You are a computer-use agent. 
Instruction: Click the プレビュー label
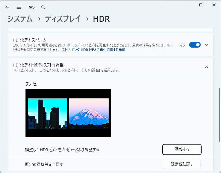point(32,84)
